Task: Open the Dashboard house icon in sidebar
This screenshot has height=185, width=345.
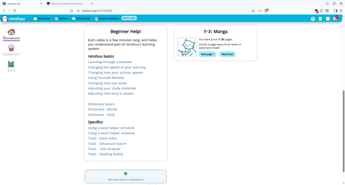Action: tap(11, 32)
